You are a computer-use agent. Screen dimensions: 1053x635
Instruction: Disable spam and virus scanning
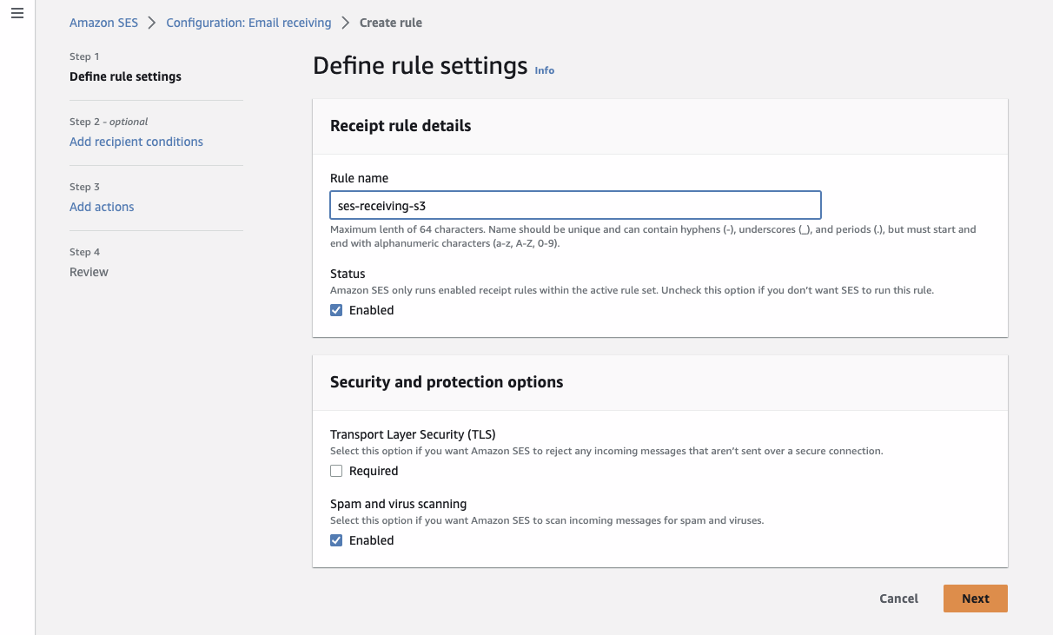point(336,539)
